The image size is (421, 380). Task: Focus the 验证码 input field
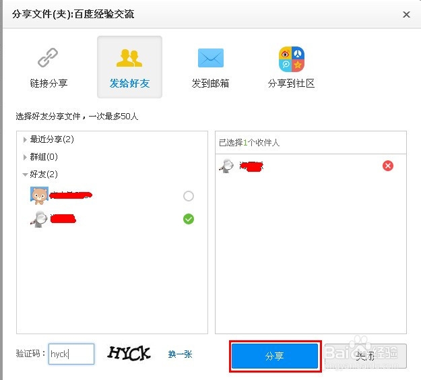(71, 354)
